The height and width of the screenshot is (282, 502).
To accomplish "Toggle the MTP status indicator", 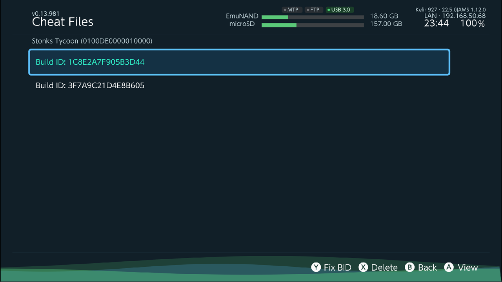I will pyautogui.click(x=291, y=10).
